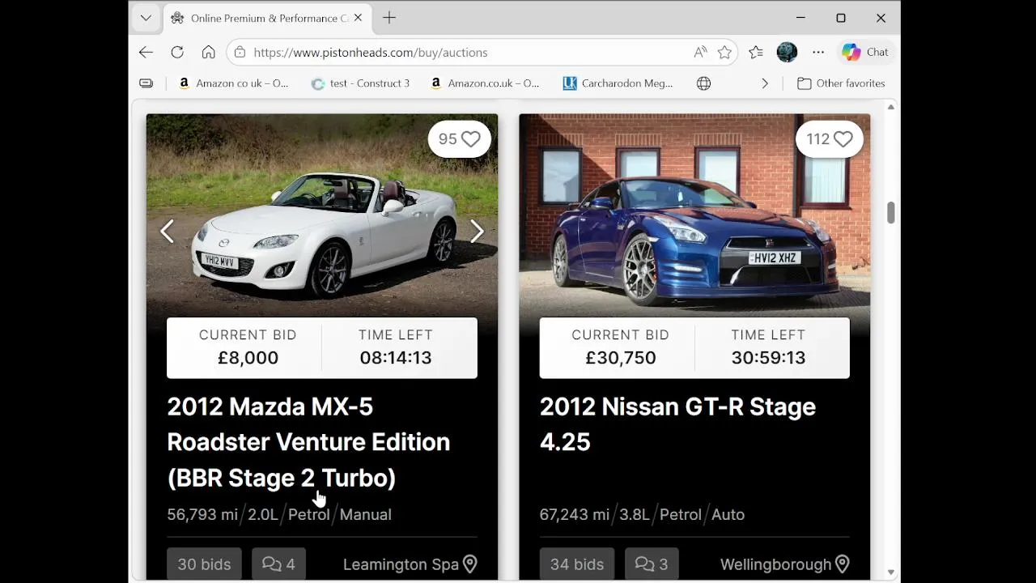Click the 08:14:13 time left value
This screenshot has width=1036, height=583.
396,358
